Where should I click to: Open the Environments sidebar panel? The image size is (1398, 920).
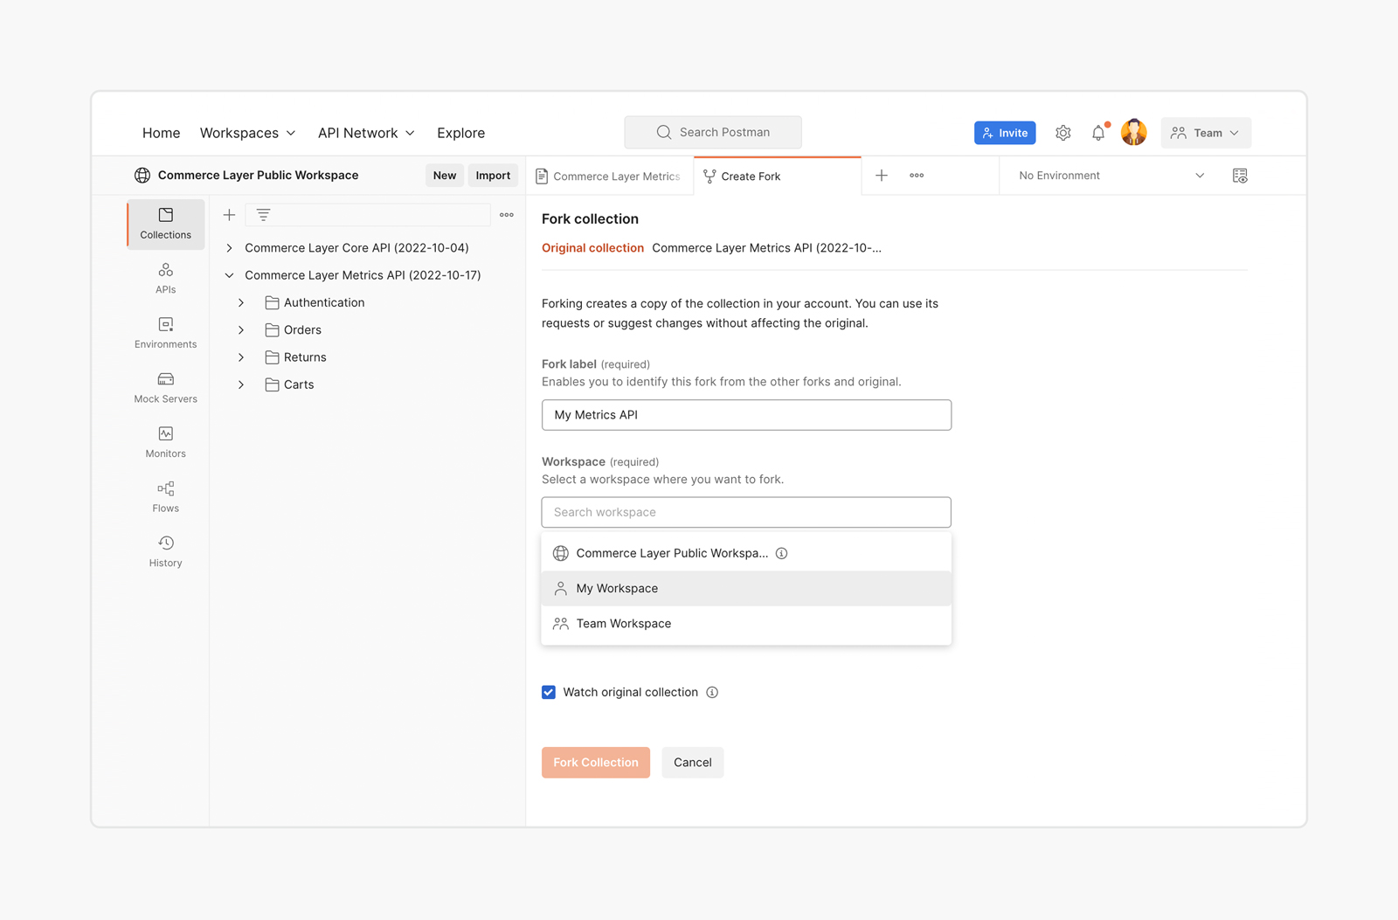165,333
